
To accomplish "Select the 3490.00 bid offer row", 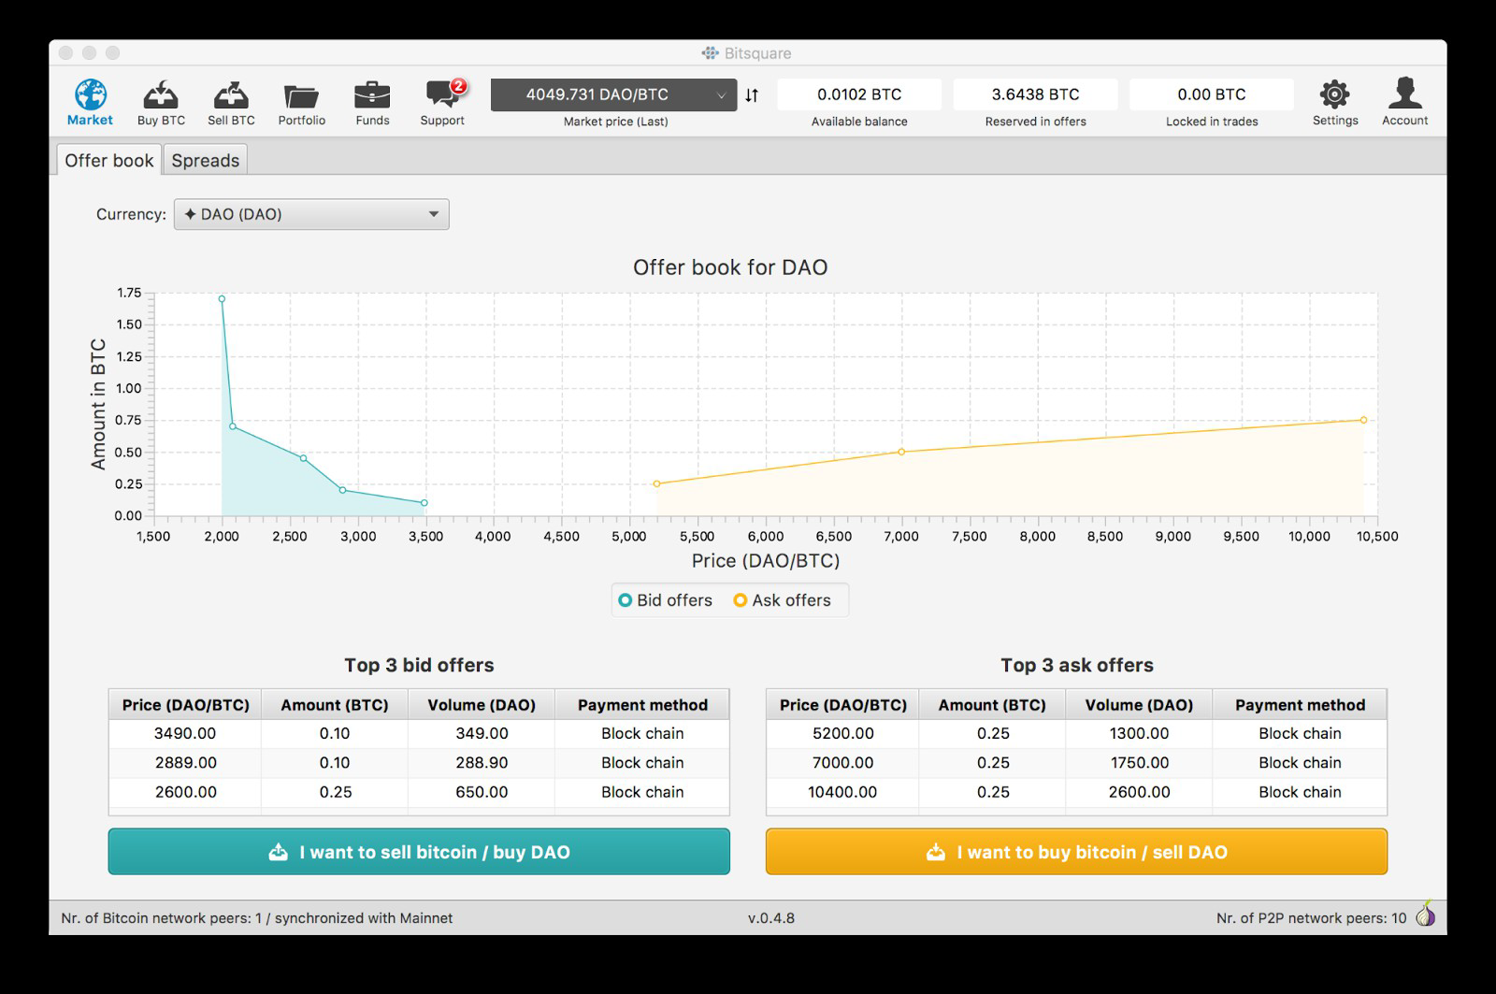I will (418, 734).
